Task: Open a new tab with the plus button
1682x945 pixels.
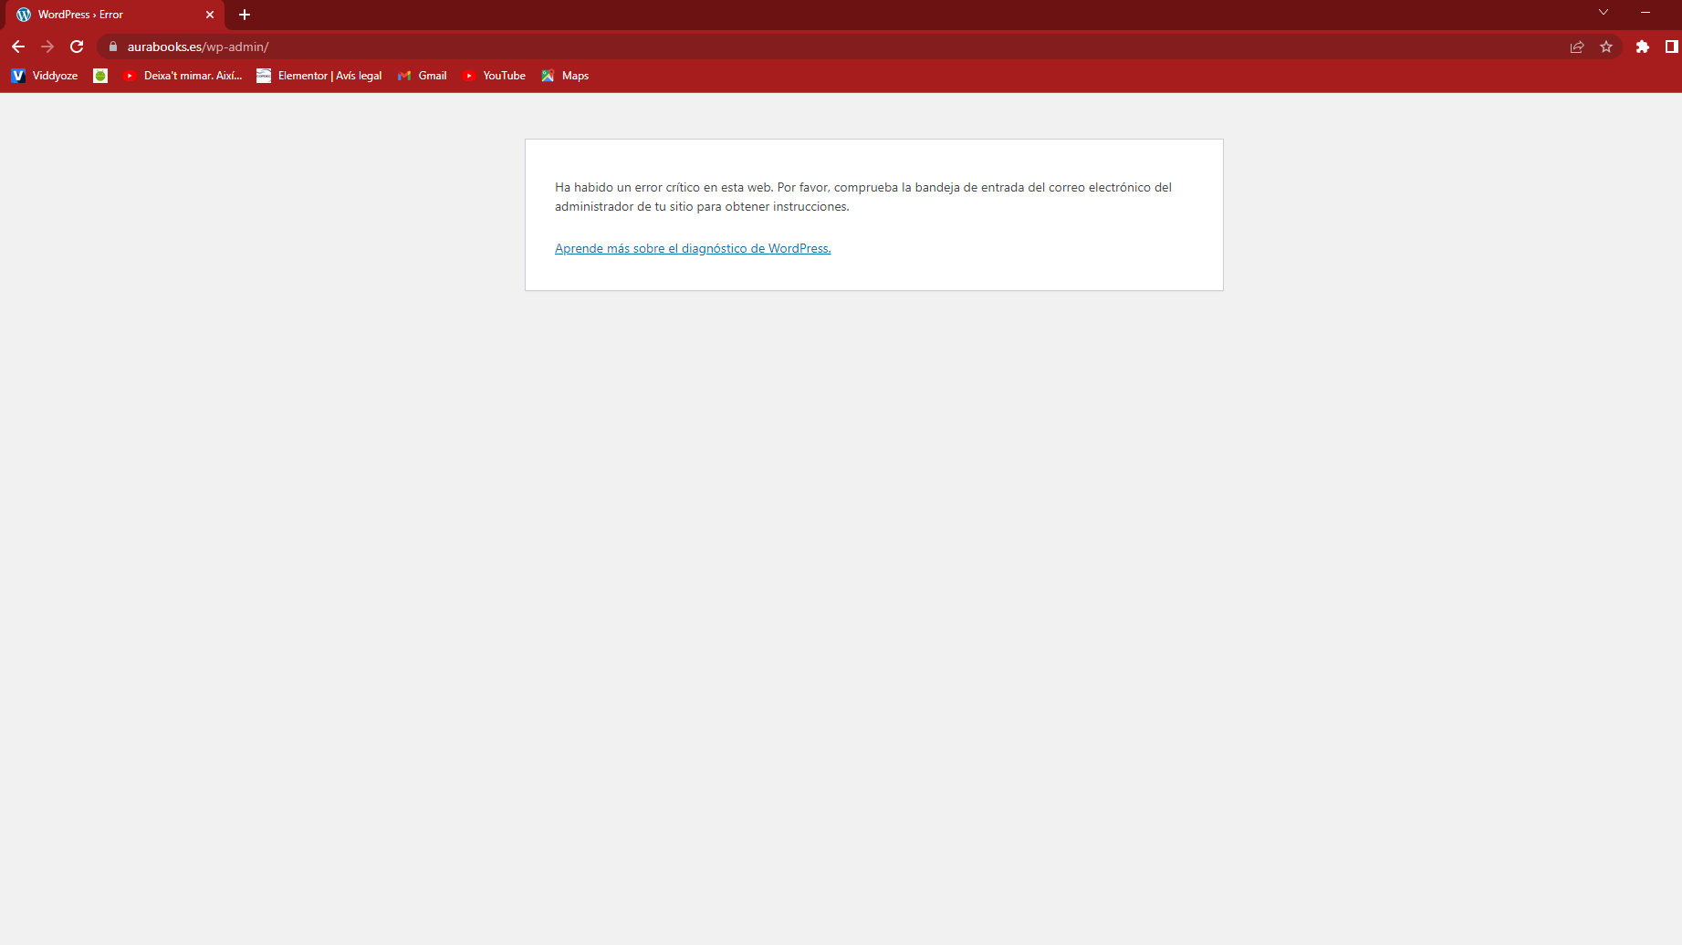Action: pos(245,15)
